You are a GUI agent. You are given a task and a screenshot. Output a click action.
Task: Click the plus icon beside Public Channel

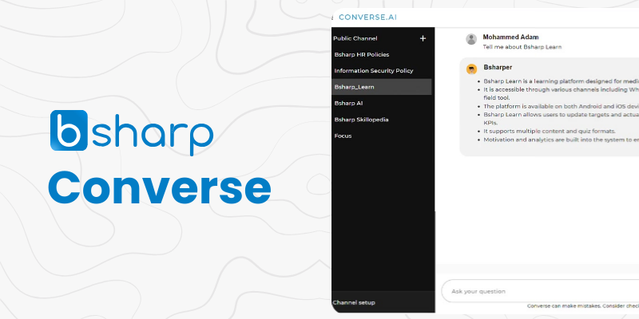click(423, 38)
